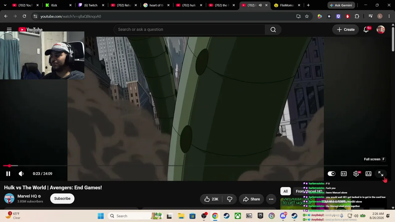Viewport: 395px width, 222px height.
Task: Click the address bar URL
Action: [71, 16]
